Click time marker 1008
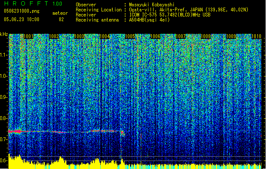Image resolution: width=266 pixels, height=169 pixels. (206, 36)
